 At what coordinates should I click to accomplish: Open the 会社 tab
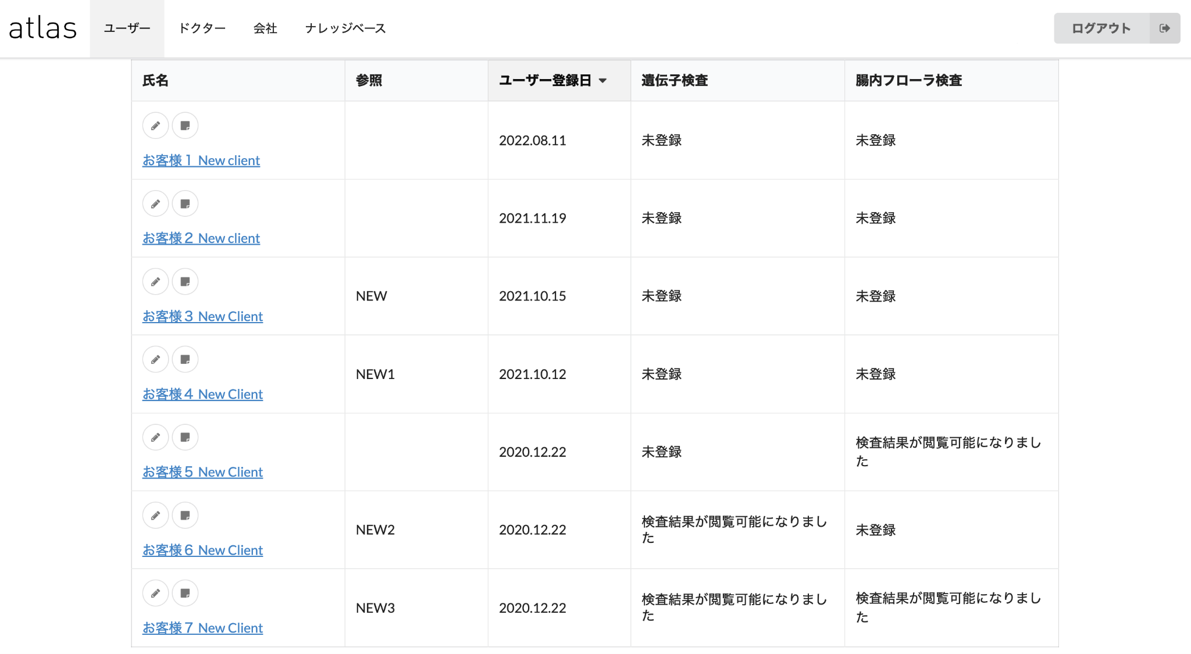point(265,28)
